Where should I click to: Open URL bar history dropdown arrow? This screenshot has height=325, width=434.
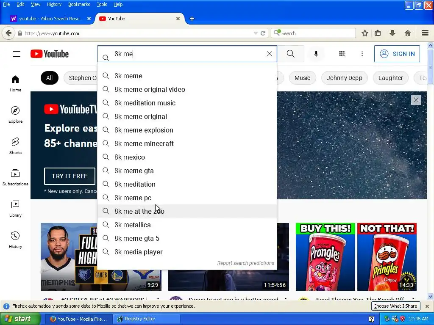coord(256,33)
